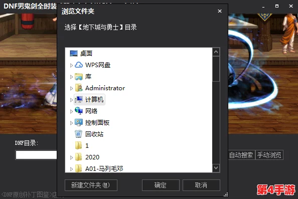Minimize the DNF main window
The image size is (298, 199).
tap(263, 7)
